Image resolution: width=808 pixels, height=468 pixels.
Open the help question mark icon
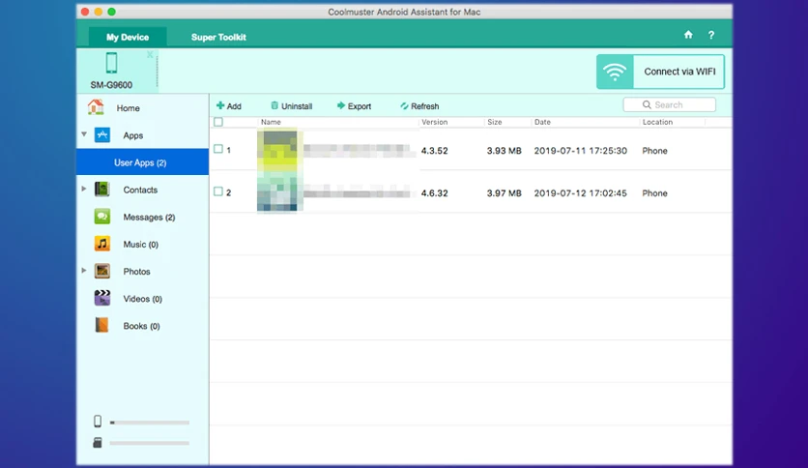point(711,35)
